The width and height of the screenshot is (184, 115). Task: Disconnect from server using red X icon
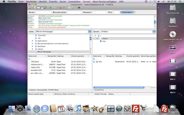(60, 8)
